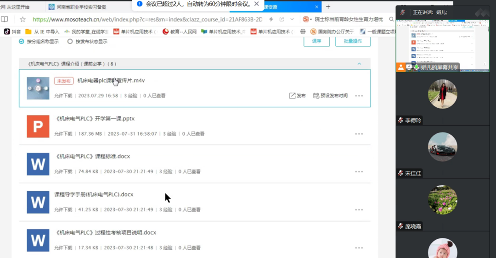Open the Sogou search engine selector

[x=307, y=19]
